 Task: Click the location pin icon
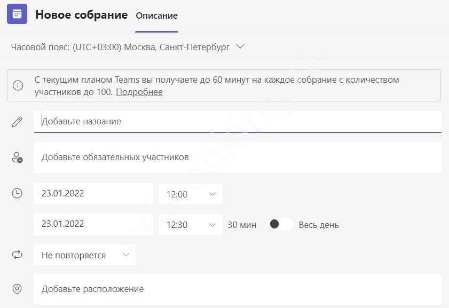tap(17, 289)
